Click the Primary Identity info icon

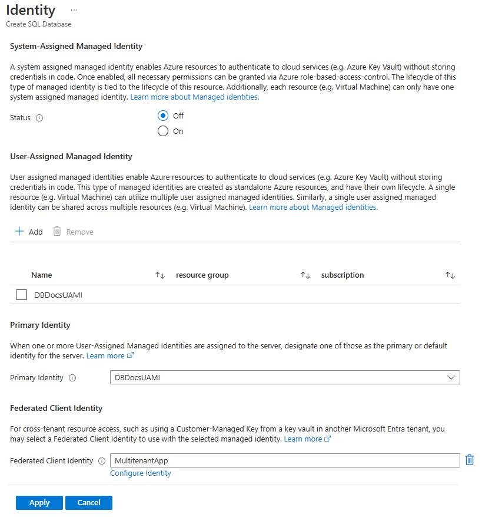(72, 378)
